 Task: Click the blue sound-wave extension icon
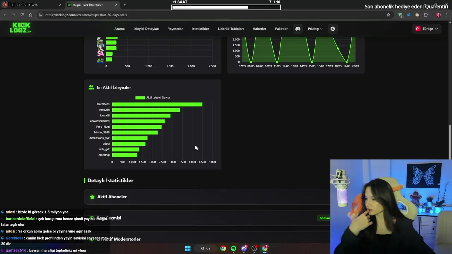coord(409,15)
